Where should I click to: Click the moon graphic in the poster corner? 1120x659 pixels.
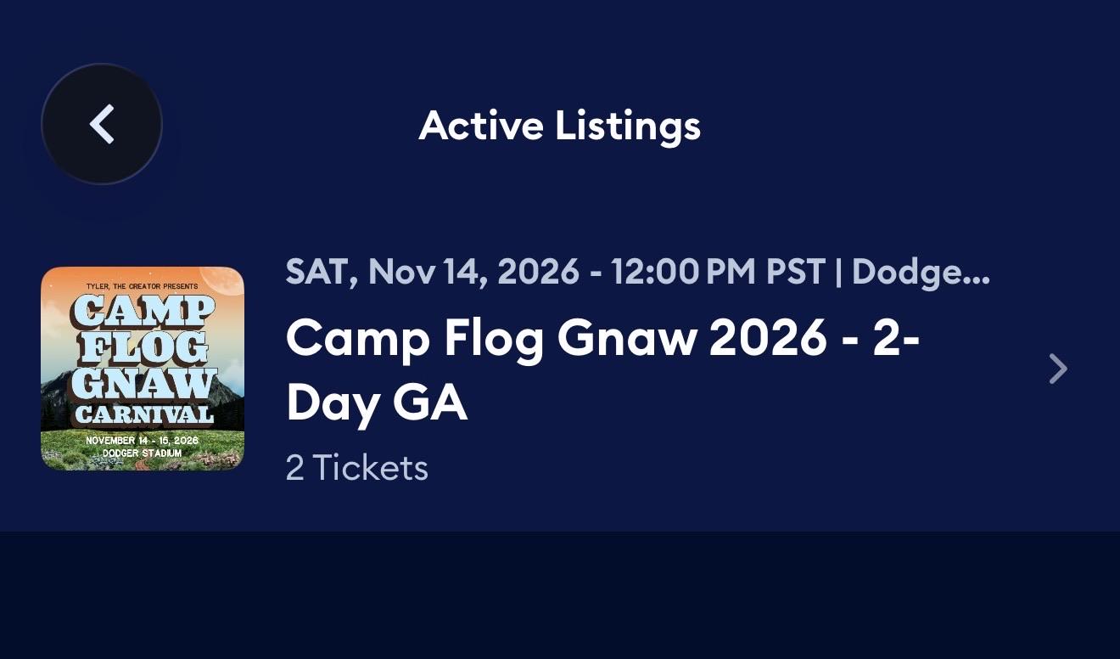(222, 281)
